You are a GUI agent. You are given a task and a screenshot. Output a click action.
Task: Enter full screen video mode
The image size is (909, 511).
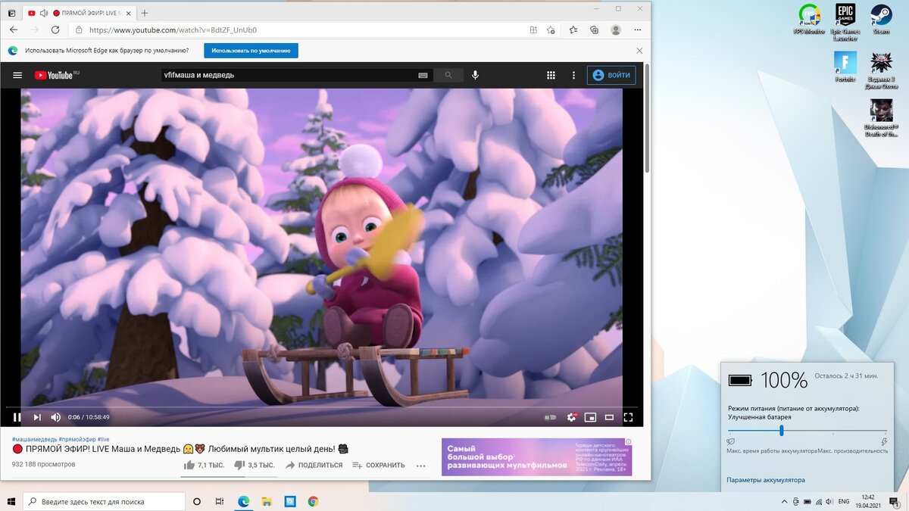628,417
